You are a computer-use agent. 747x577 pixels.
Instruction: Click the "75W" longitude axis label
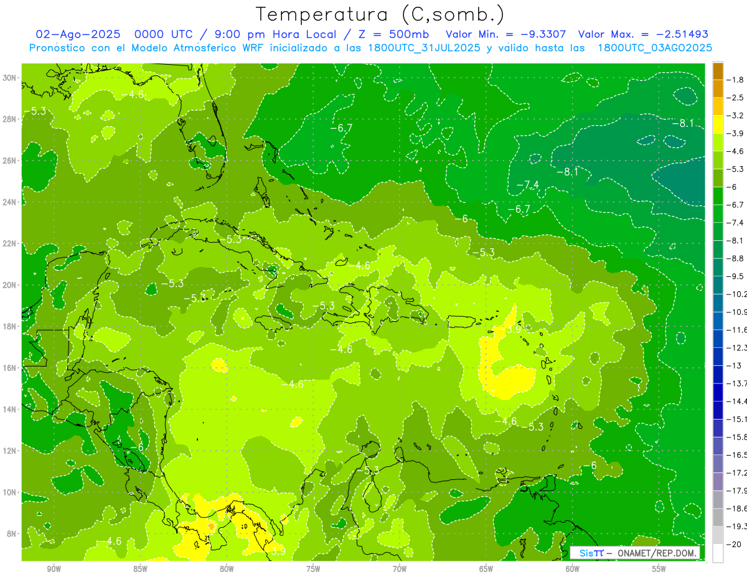[x=313, y=570]
